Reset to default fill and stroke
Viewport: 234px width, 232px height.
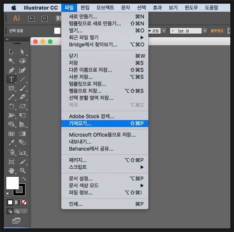click(8, 194)
